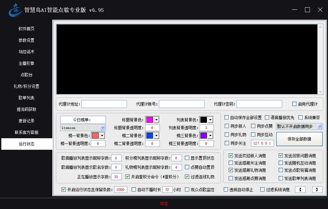Enable the 启用代理IP checkbox
The height and width of the screenshot is (209, 328).
pos(294,104)
